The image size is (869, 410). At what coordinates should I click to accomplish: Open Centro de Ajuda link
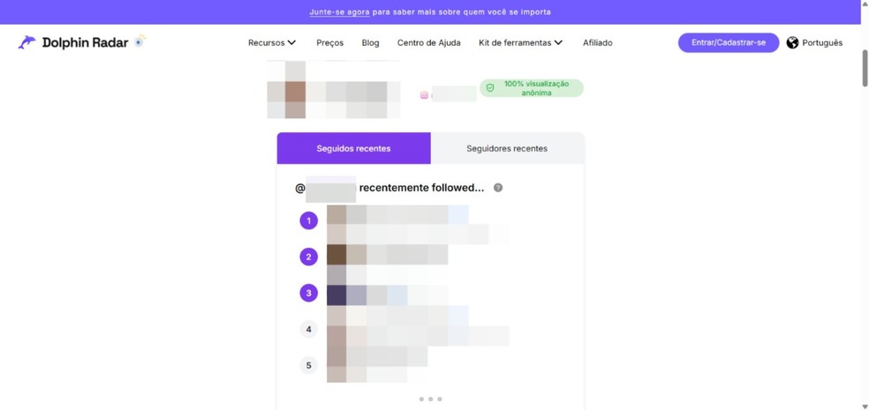click(x=428, y=42)
